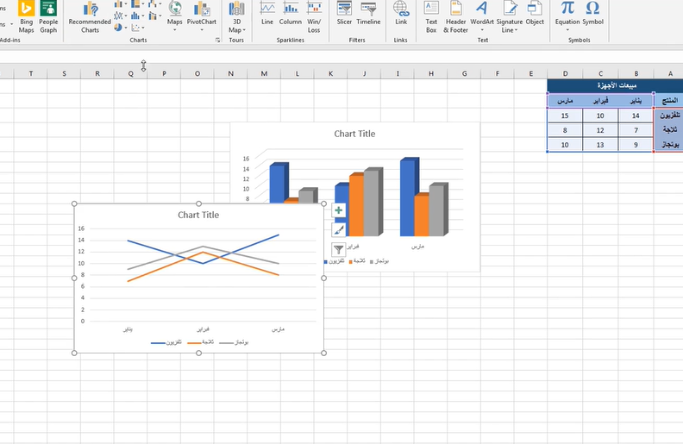Open the column or bar chart menu
683x444 pixels.
coord(120,4)
